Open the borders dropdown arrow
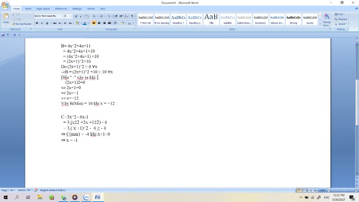This screenshot has height=202, width=359. [133, 23]
